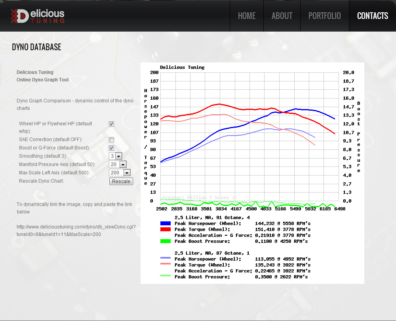The image size is (396, 321).
Task: Click the 'Delicious Tuning' chart title
Action: pyautogui.click(x=182, y=67)
